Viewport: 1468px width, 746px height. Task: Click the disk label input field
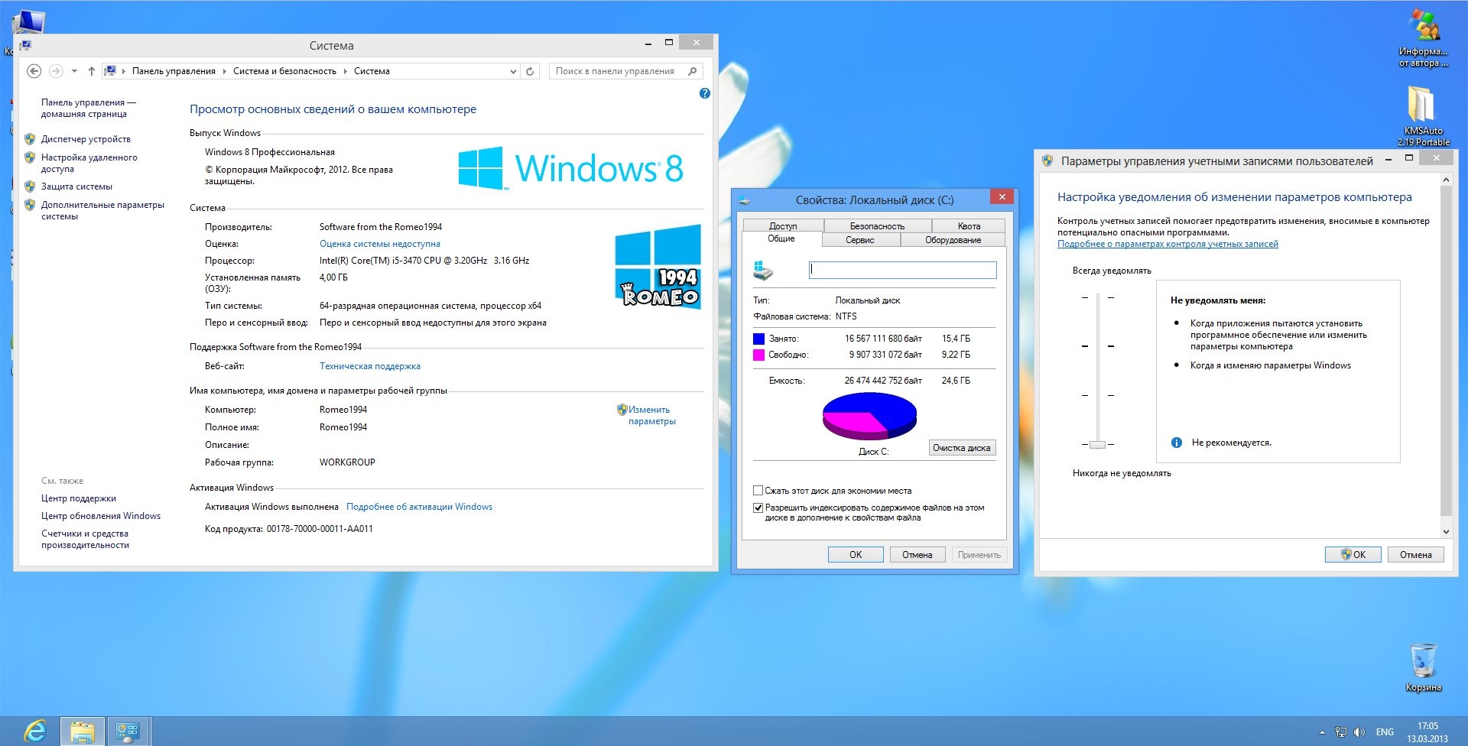tap(903, 270)
